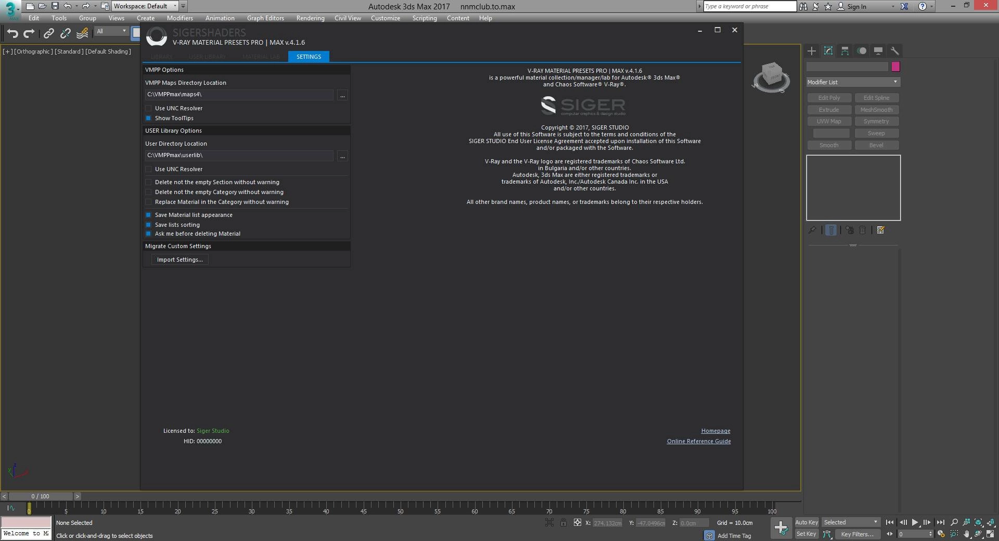Select the SETTINGS tab
The height and width of the screenshot is (541, 999).
coord(309,57)
